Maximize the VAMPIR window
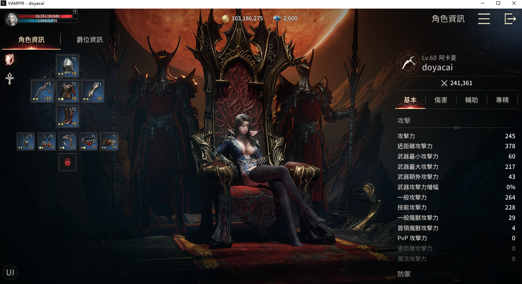 [x=498, y=3]
